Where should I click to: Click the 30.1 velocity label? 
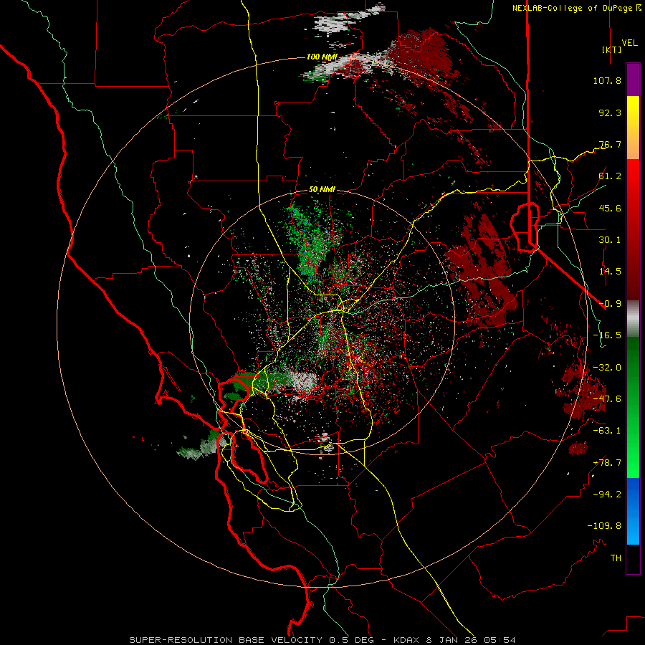[x=610, y=240]
